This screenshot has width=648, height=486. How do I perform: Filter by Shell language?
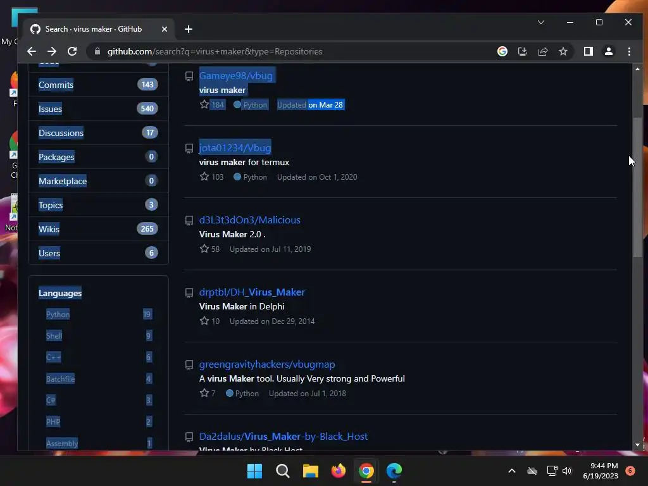[x=99, y=335]
